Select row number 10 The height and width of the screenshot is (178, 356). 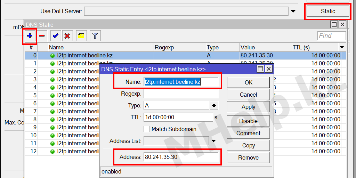point(33,136)
